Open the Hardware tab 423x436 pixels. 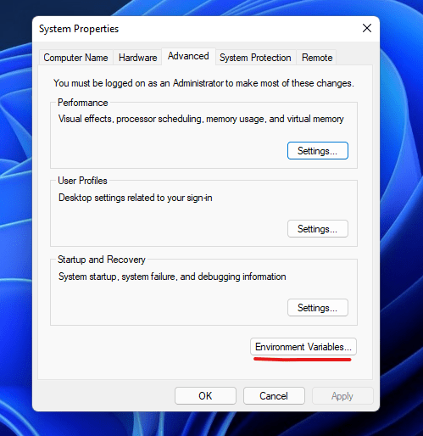point(137,58)
